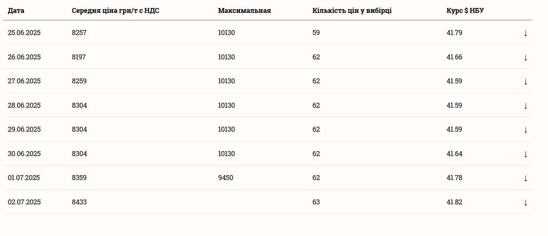Click the arrow icon for 30.06.2025
This screenshot has height=236, width=548.
(526, 154)
